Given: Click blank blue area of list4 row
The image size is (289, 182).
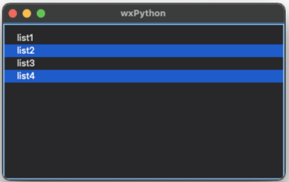Looking at the screenshot, I should click(159, 76).
